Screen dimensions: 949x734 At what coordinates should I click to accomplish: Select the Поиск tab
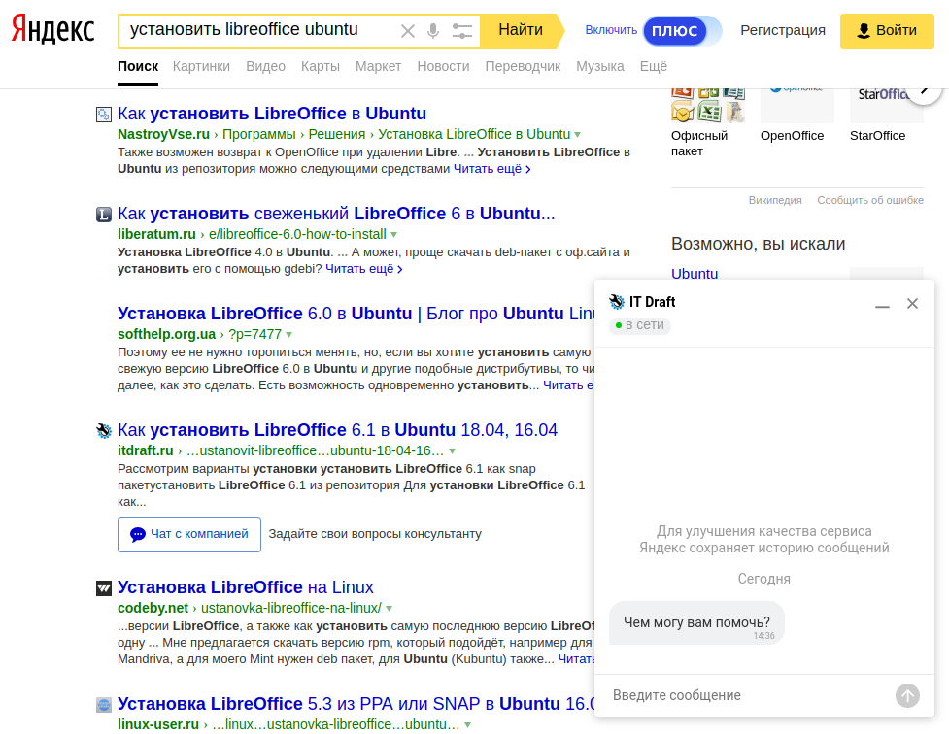(x=138, y=66)
